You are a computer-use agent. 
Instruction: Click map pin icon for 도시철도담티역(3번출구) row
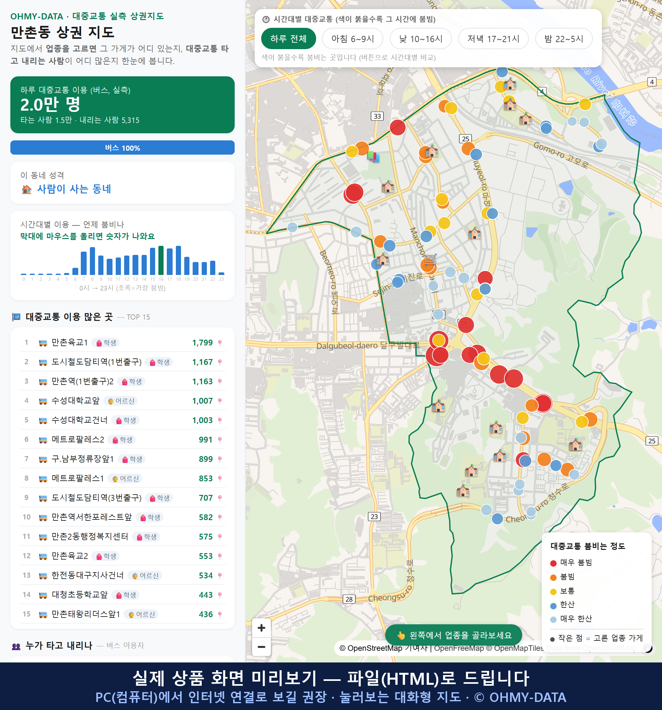(x=220, y=498)
